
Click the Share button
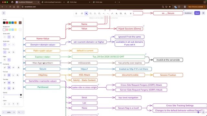pyautogui.click(x=197, y=13)
